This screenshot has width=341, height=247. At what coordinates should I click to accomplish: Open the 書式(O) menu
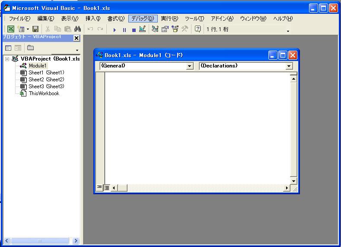click(116, 19)
